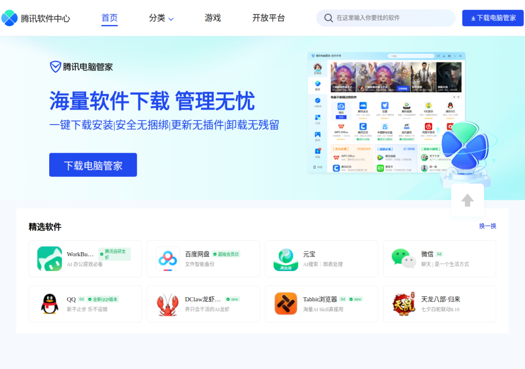Go to 开放平台 menu item

[x=268, y=18]
